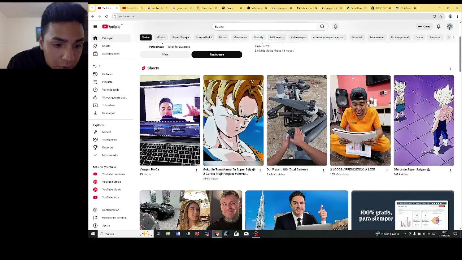Open Playlists in the sidebar
This screenshot has width=462, height=260.
click(x=110, y=82)
